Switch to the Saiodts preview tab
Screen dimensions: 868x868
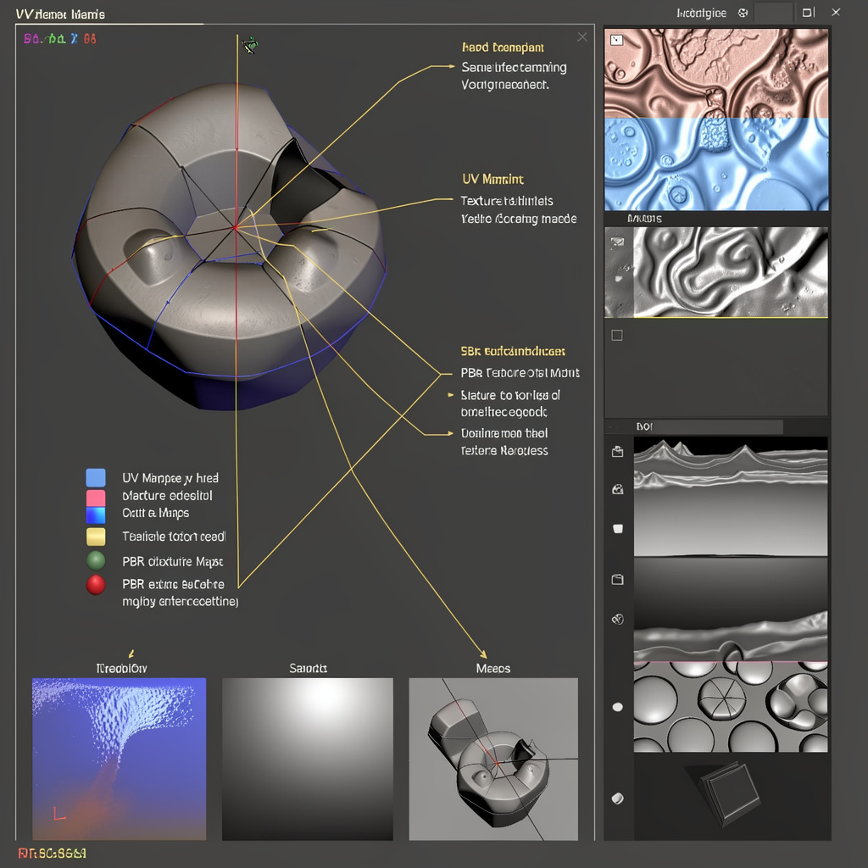(x=307, y=668)
